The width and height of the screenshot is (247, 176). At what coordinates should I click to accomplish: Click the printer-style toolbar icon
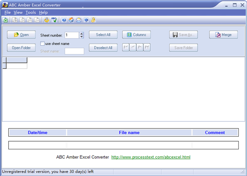[x=47, y=20]
